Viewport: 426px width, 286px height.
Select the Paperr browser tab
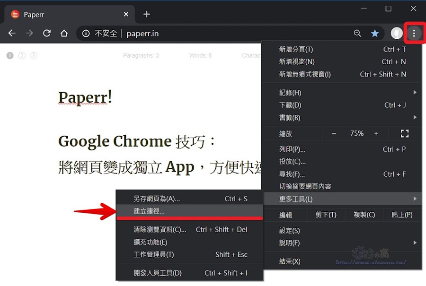click(x=69, y=14)
